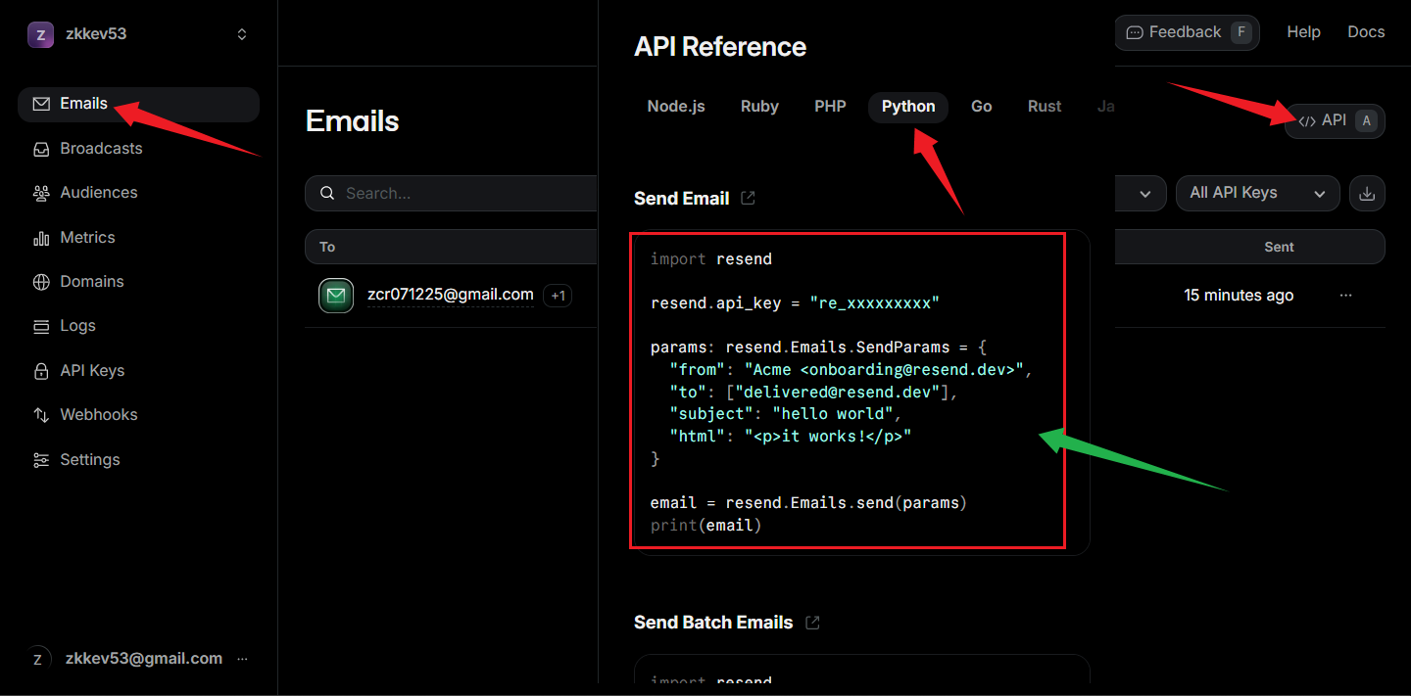Viewport: 1411px width, 696px height.
Task: Click the Broadcasts inbox icon in sidebar
Action: point(41,149)
